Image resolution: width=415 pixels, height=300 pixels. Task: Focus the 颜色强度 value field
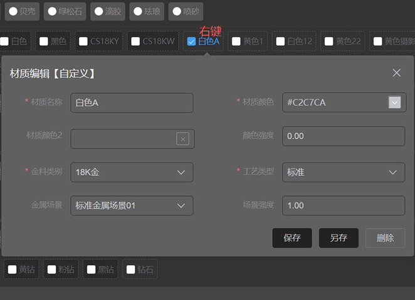(x=344, y=136)
